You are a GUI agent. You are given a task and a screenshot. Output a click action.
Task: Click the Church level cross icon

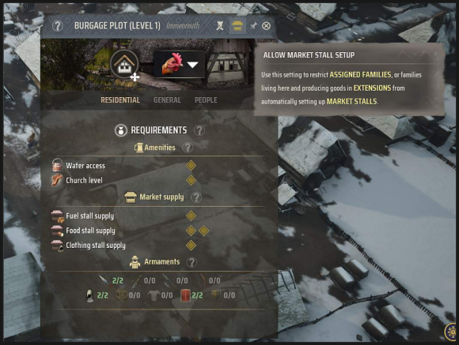(57, 180)
